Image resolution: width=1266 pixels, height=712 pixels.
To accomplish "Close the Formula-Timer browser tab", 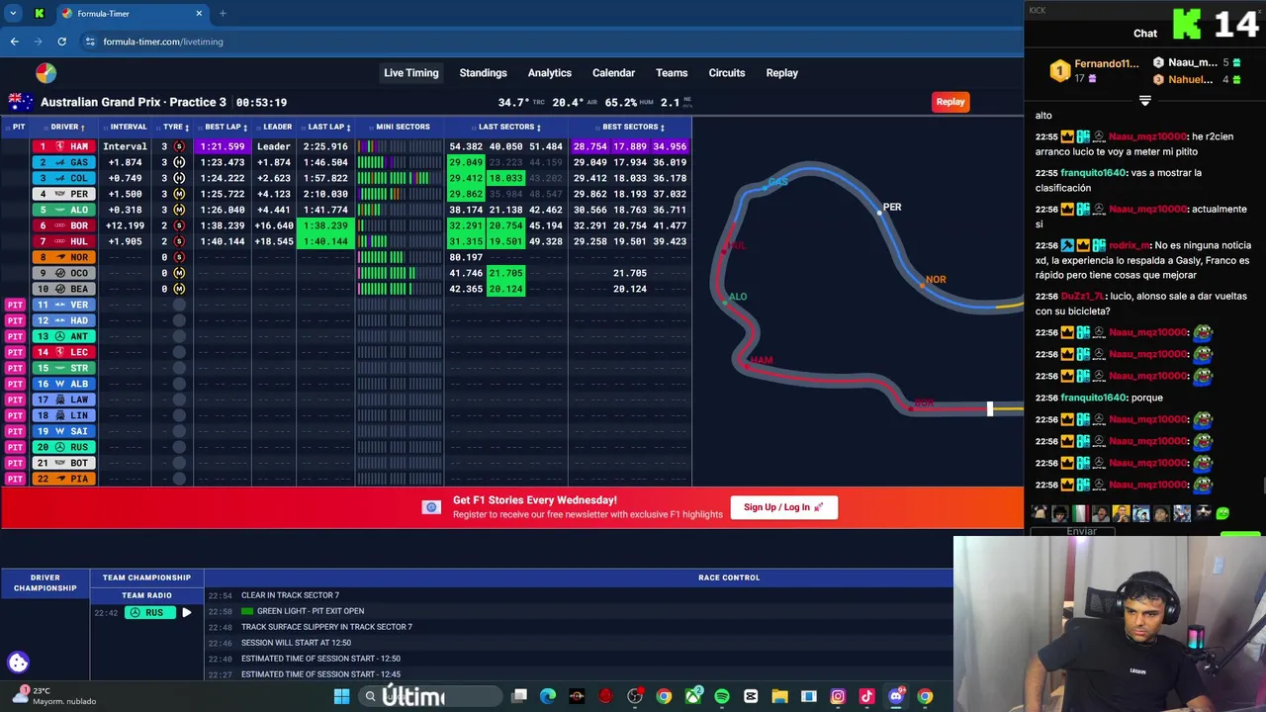I will click(x=199, y=14).
